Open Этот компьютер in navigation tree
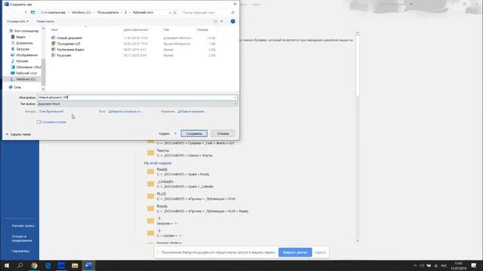Viewport: 483px width, 271px height. pyautogui.click(x=26, y=31)
